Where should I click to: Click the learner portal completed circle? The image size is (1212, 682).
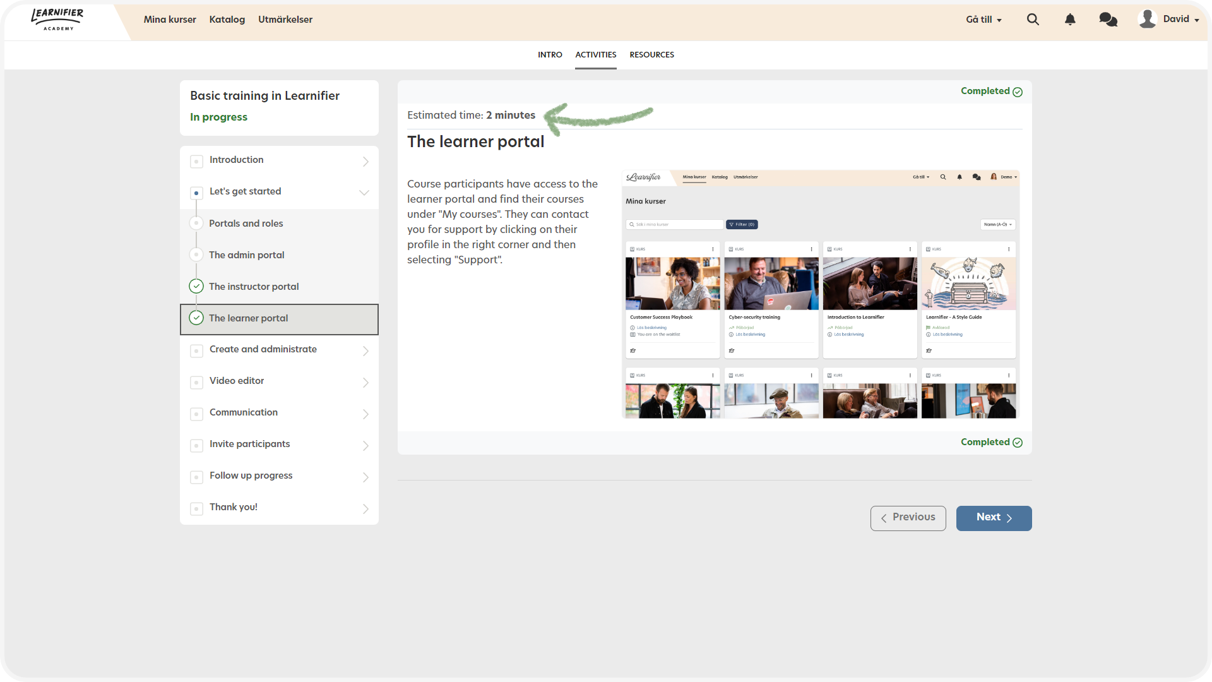196,318
